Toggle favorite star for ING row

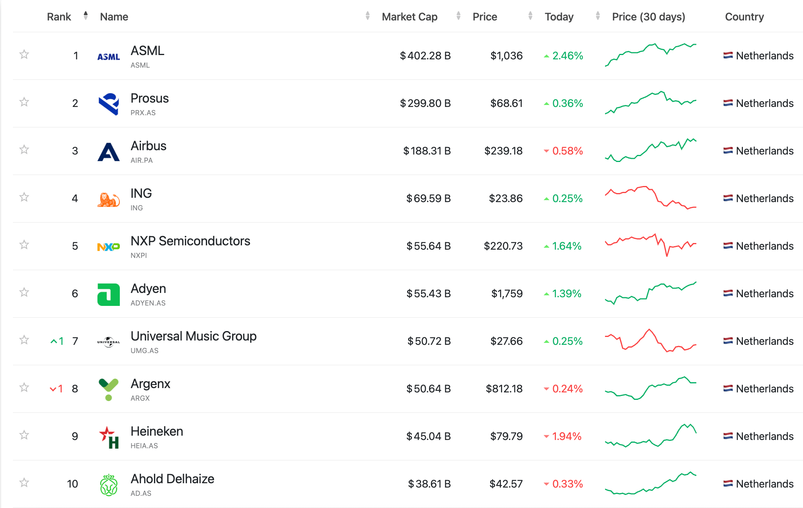(24, 197)
